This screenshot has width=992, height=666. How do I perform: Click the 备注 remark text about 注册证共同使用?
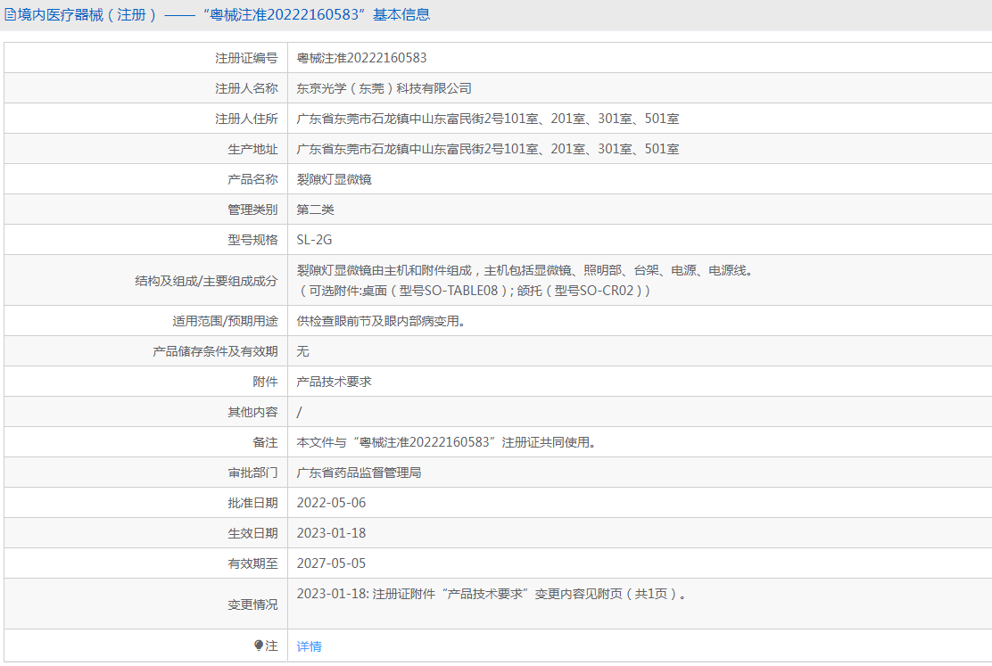click(x=445, y=442)
